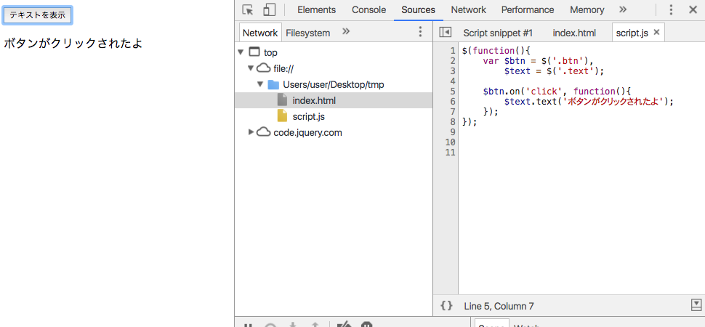Click the file:// cloud icon
This screenshot has height=327, width=705.
(264, 68)
